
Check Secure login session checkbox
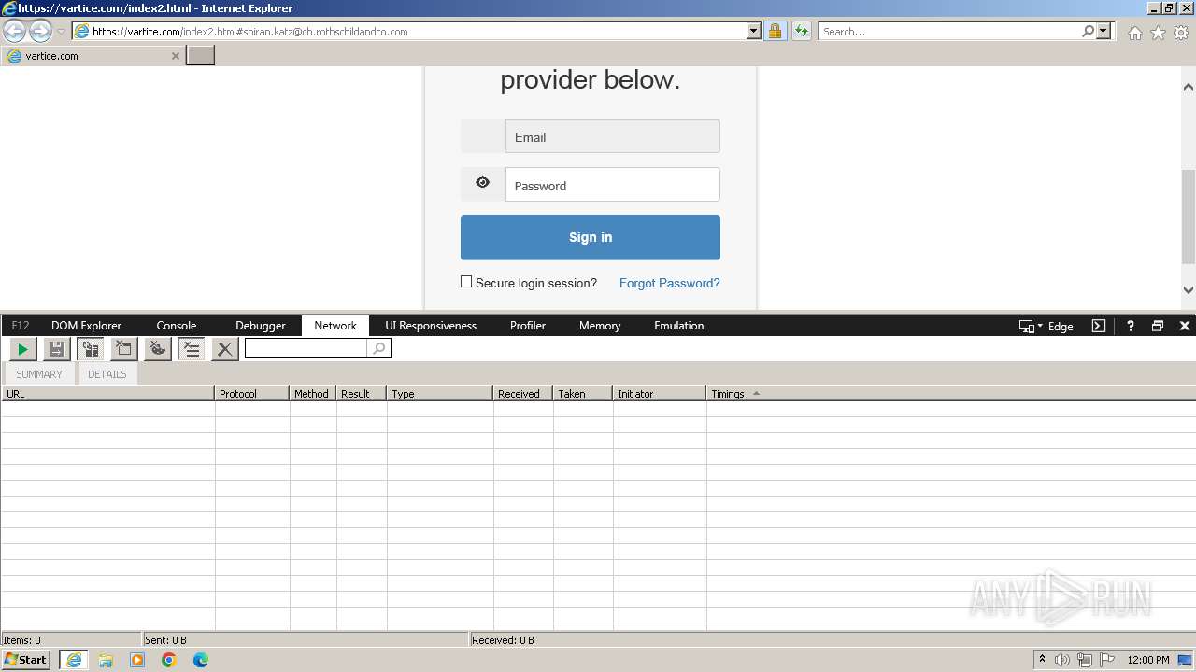pyautogui.click(x=466, y=282)
